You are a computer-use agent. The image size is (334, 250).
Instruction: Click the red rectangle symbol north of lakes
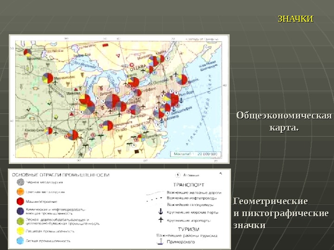(105, 45)
